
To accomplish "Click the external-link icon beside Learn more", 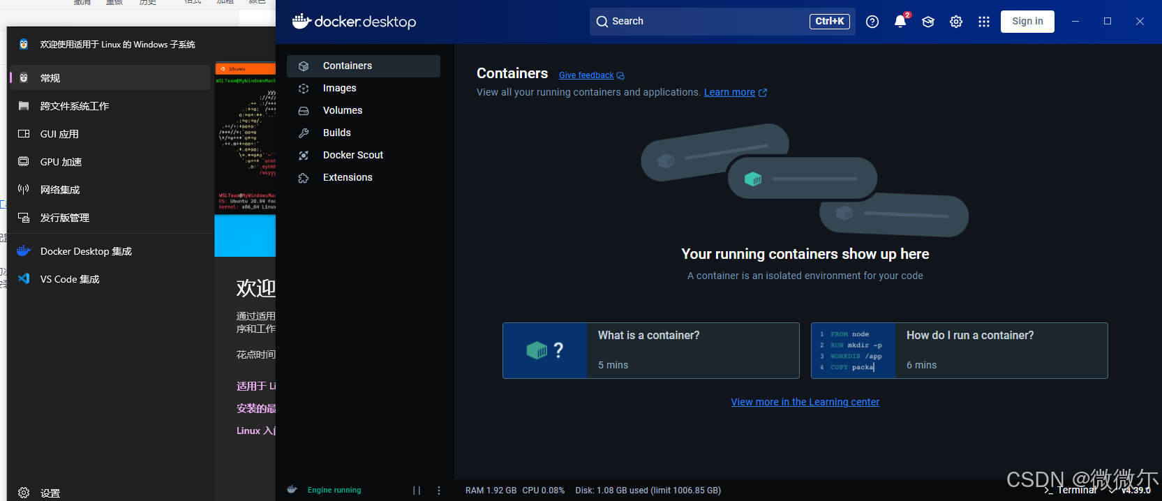I will pyautogui.click(x=763, y=93).
